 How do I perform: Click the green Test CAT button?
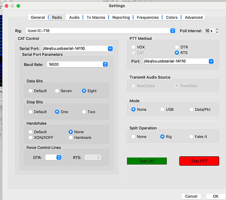147,161
